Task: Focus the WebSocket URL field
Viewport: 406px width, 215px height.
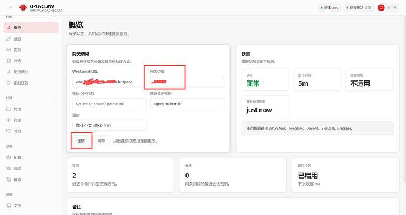Action: point(109,82)
